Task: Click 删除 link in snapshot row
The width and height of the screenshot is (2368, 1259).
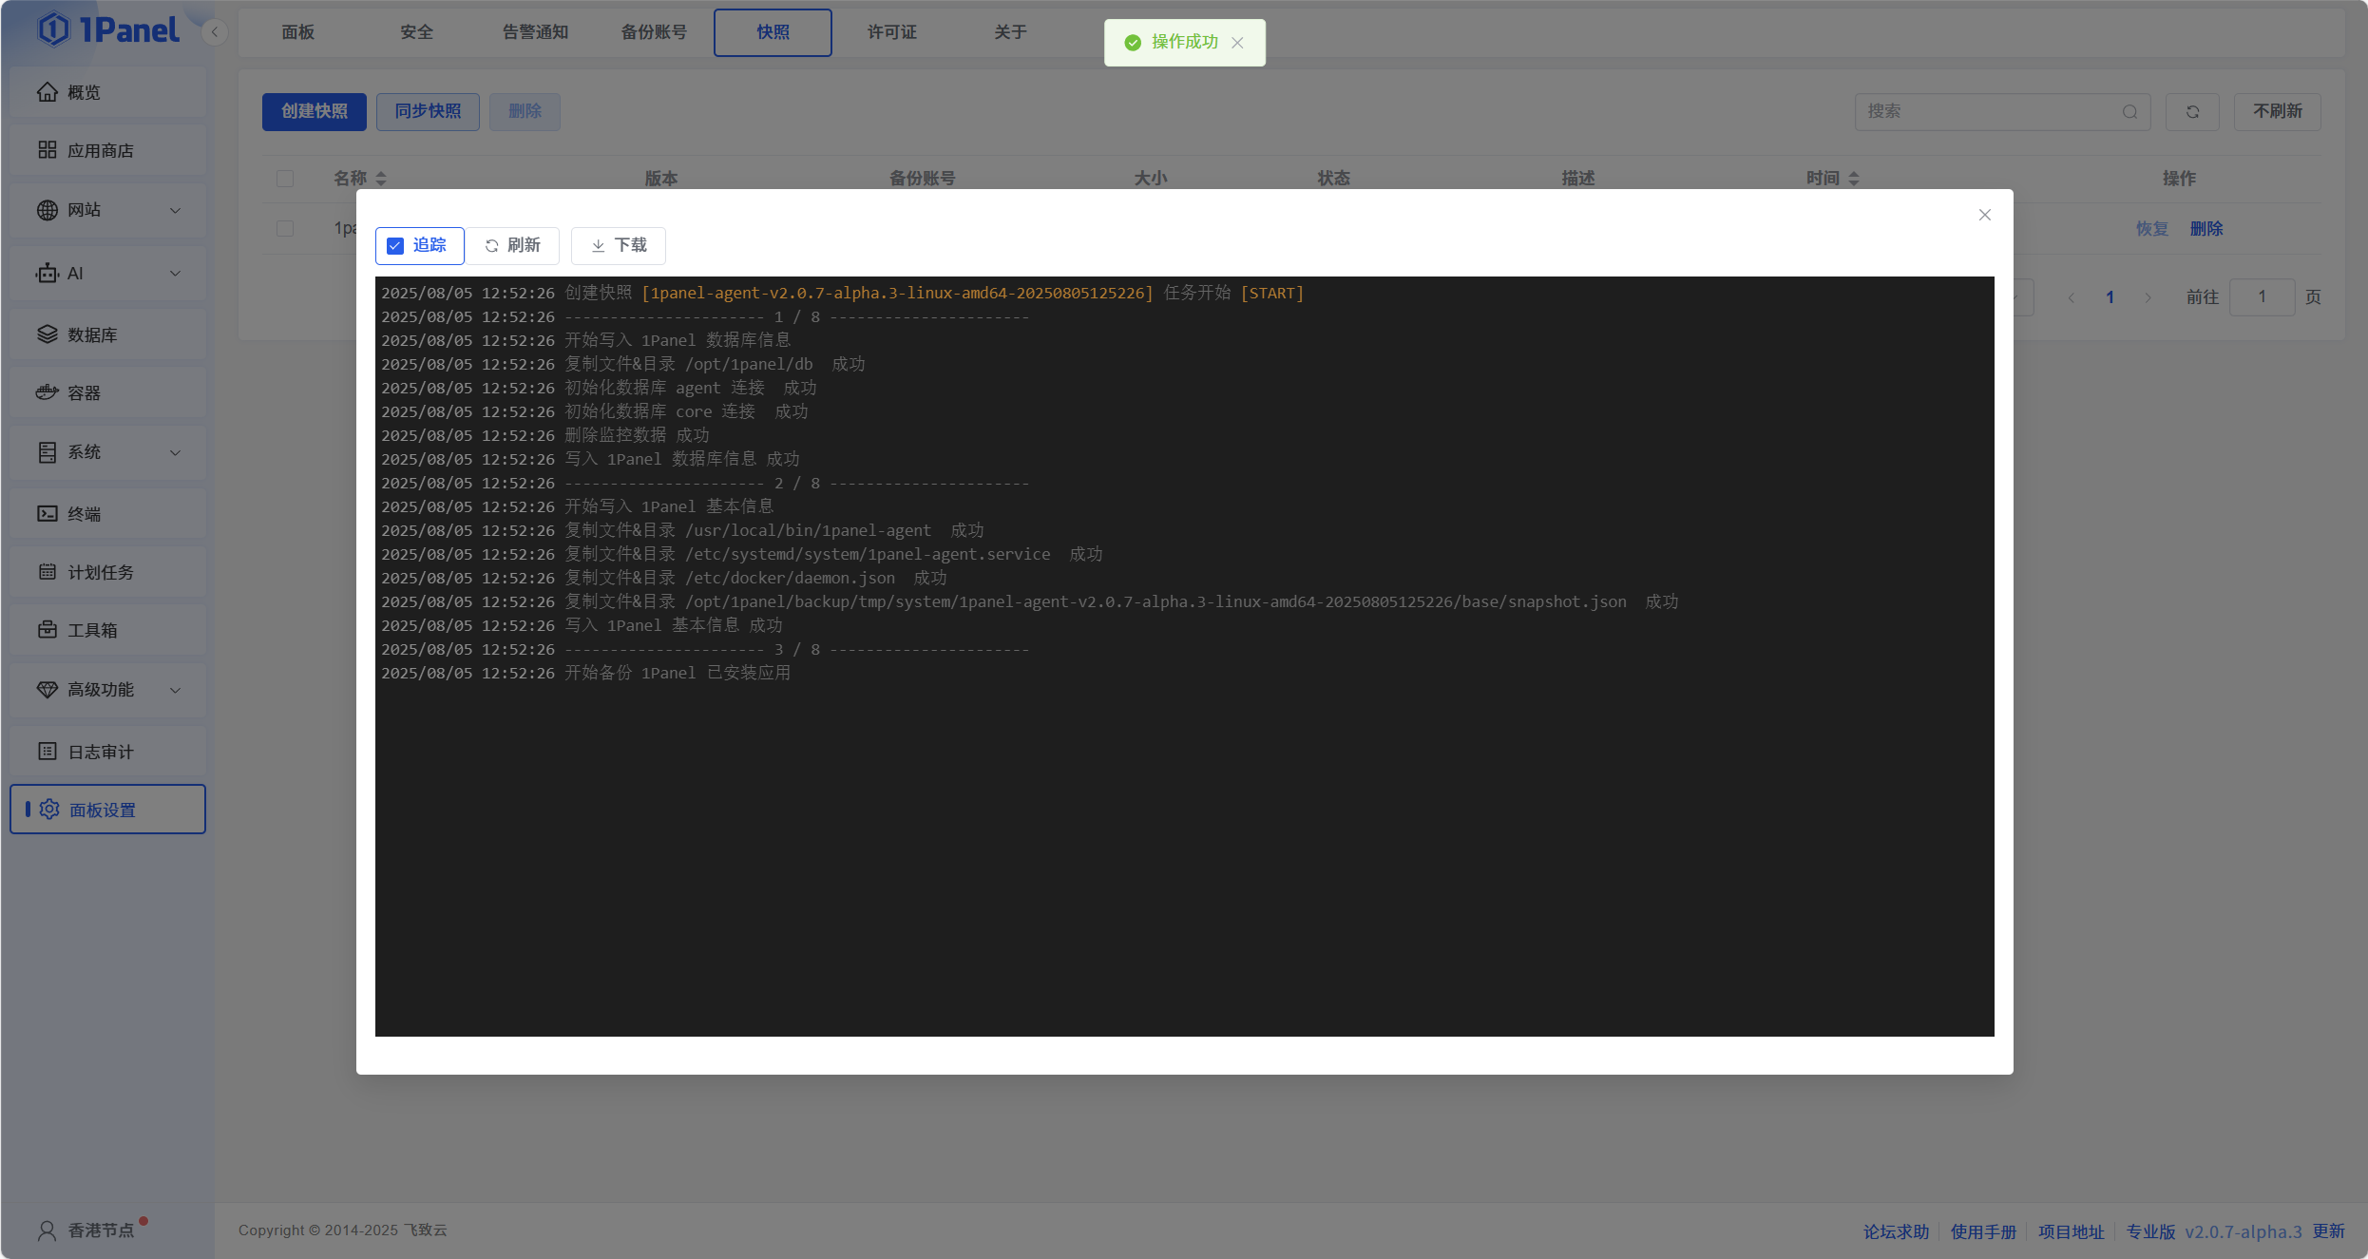Action: 2206,229
